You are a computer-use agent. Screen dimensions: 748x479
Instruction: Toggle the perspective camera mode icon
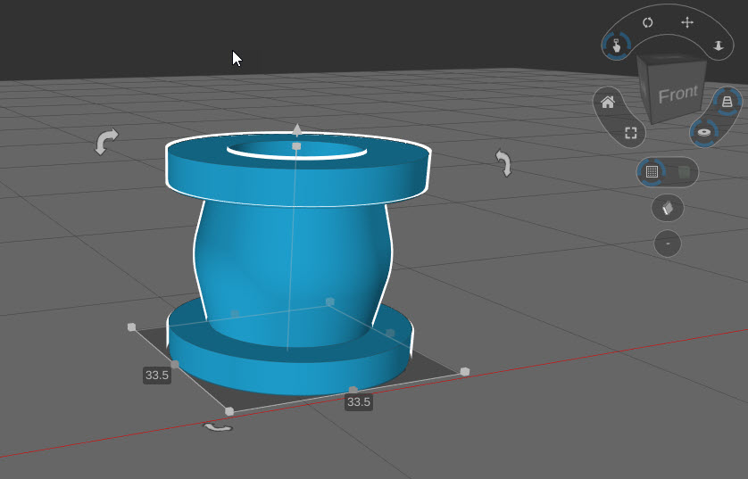[x=727, y=101]
